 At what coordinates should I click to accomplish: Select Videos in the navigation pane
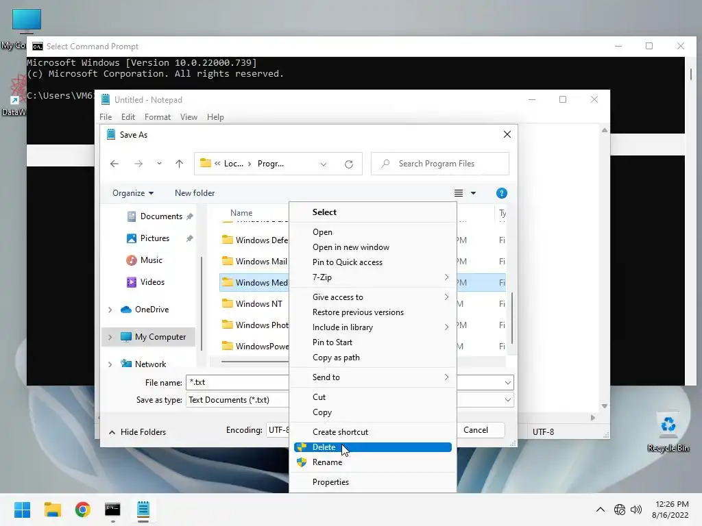tap(152, 282)
